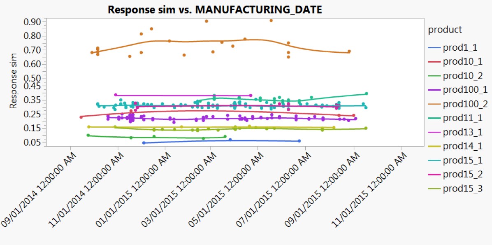Select the 0.60 y-axis tick label
This screenshot has width=492, height=245.
point(32,64)
